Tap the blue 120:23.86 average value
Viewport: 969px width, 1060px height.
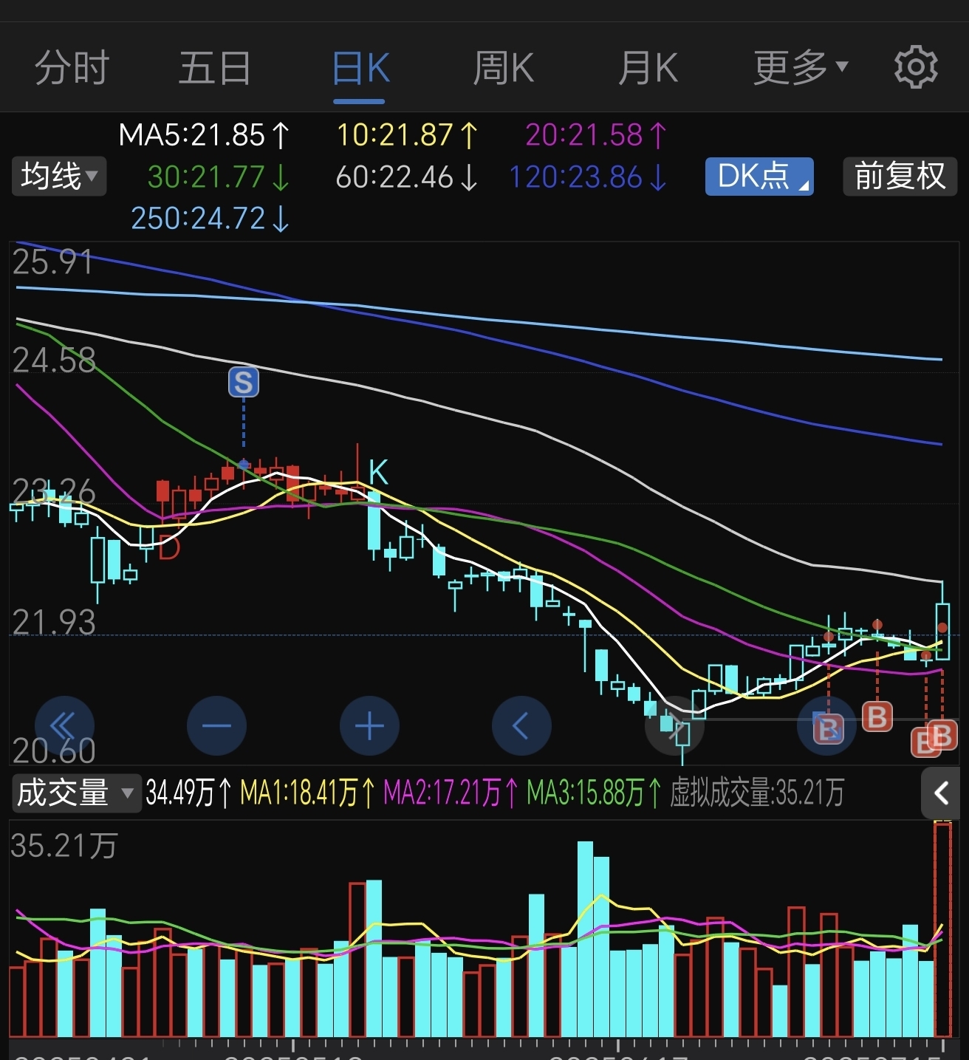(589, 177)
